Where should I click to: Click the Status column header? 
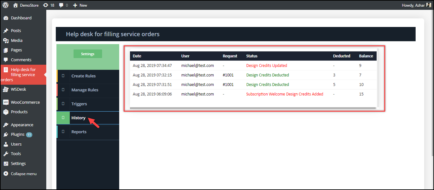tap(252, 56)
